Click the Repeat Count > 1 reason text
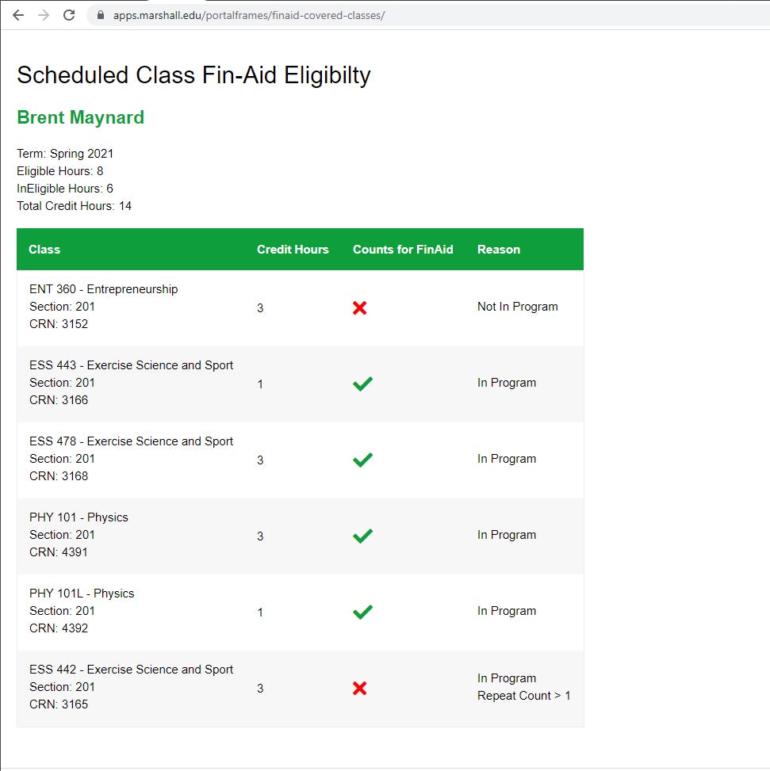The width and height of the screenshot is (770, 771). (523, 696)
